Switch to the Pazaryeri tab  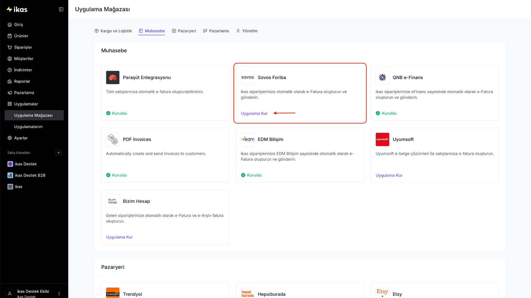click(x=184, y=31)
